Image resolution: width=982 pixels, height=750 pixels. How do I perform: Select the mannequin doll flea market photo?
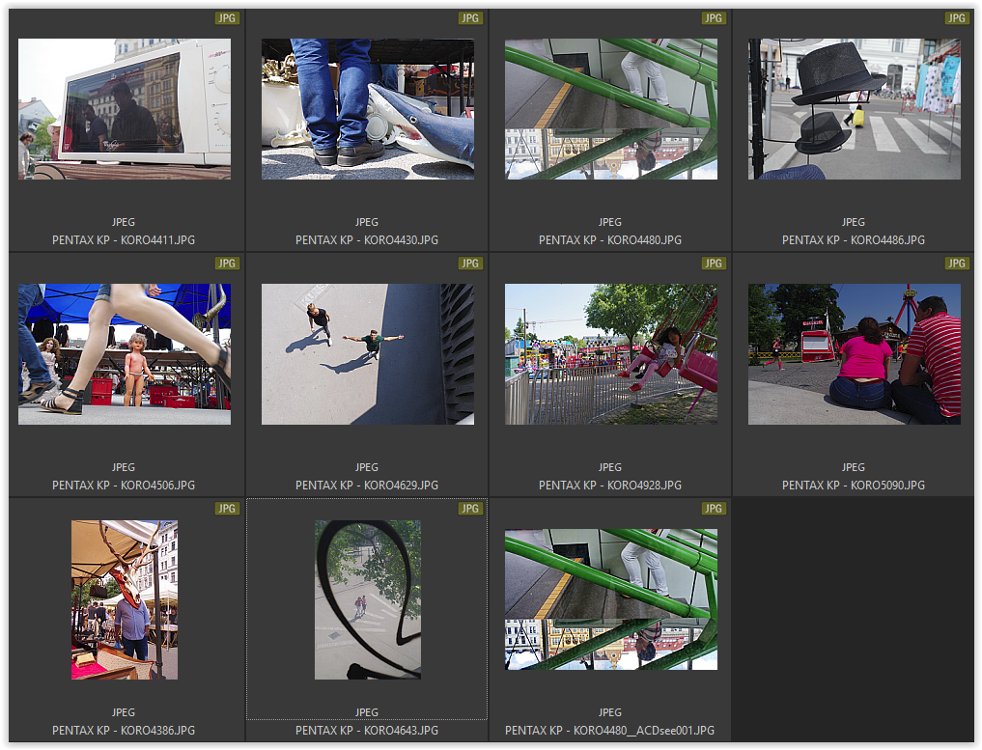point(125,354)
